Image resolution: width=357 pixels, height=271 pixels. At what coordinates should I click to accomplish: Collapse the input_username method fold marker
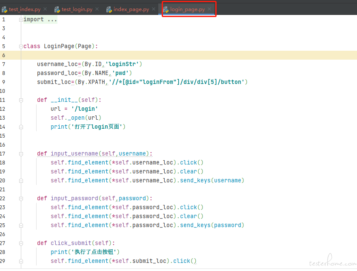point(21,154)
